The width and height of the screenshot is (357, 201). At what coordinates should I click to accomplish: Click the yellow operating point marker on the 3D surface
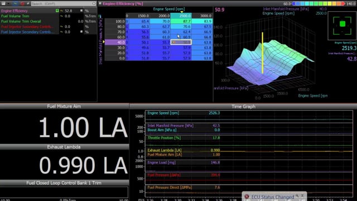[263, 53]
